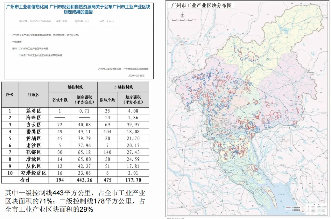Click 南沙区 first-level area 77.96
Image resolution: width=331 pixels, height=219 pixels.
tap(84, 145)
